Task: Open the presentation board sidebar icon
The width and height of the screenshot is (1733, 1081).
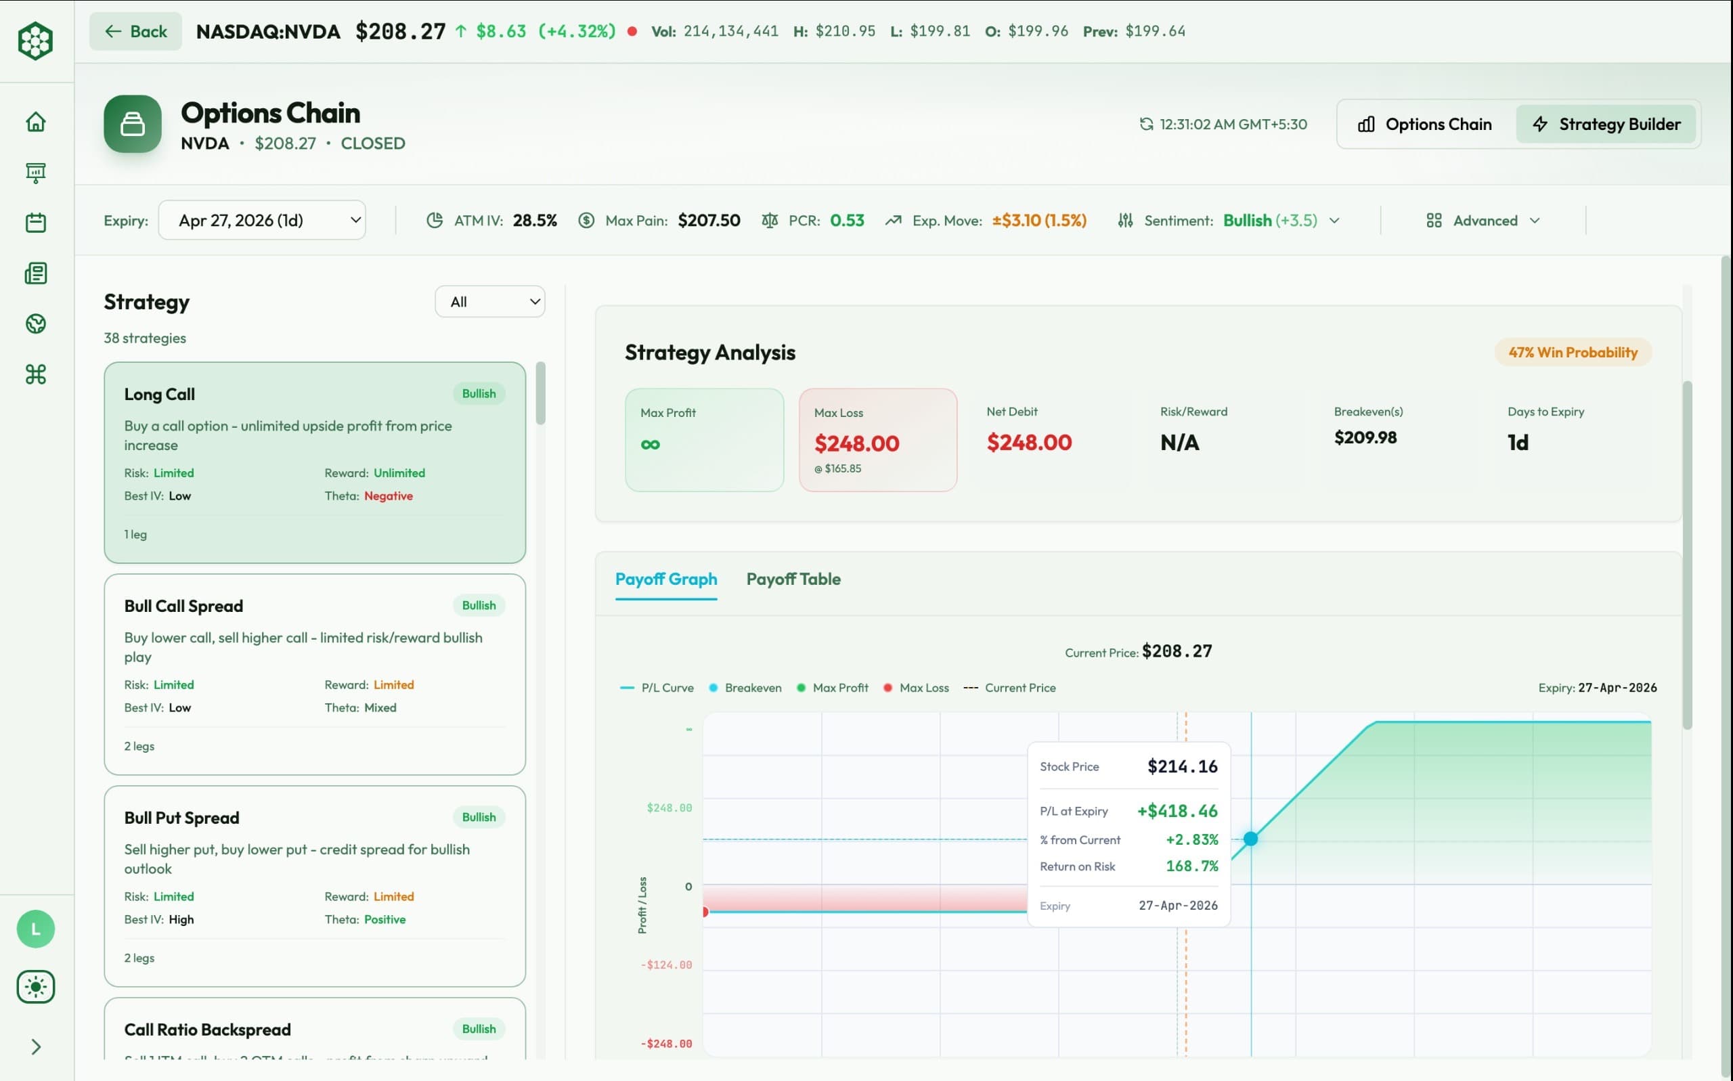Action: (x=36, y=173)
